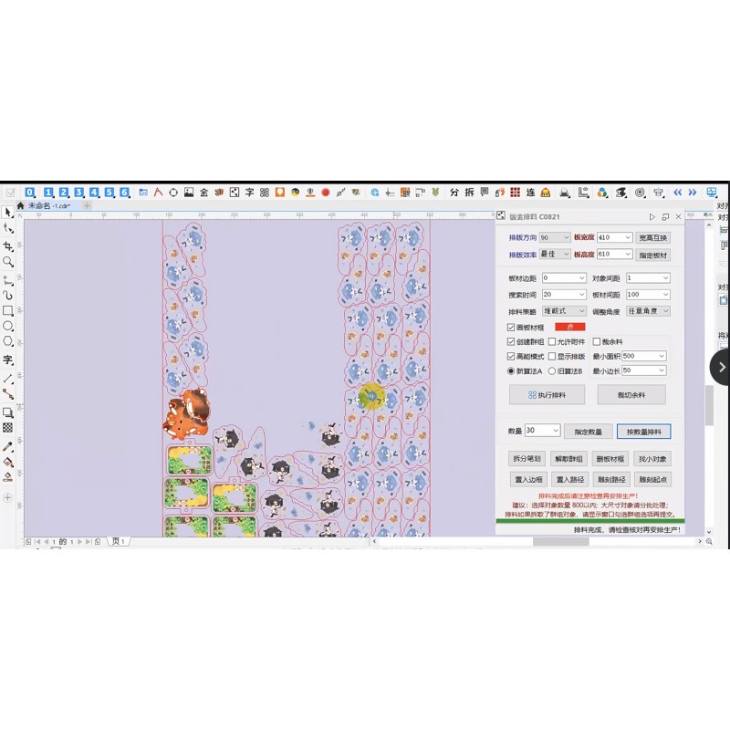Click the 执行排料 button
The image size is (730, 730).
(547, 395)
